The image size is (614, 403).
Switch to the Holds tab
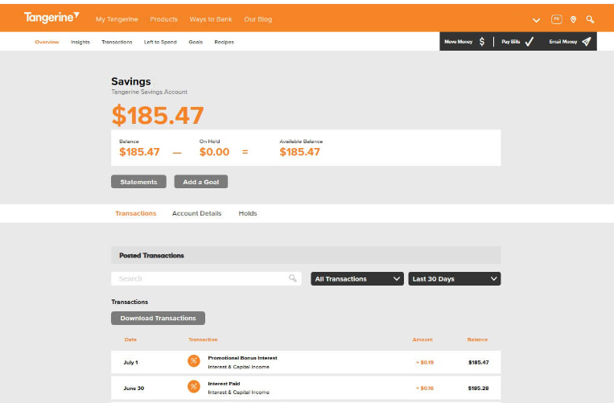point(248,213)
